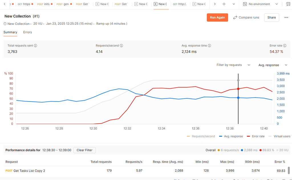This screenshot has height=180, width=292.
Task: Open the more actions ellipsis menu
Action: [x=286, y=17]
